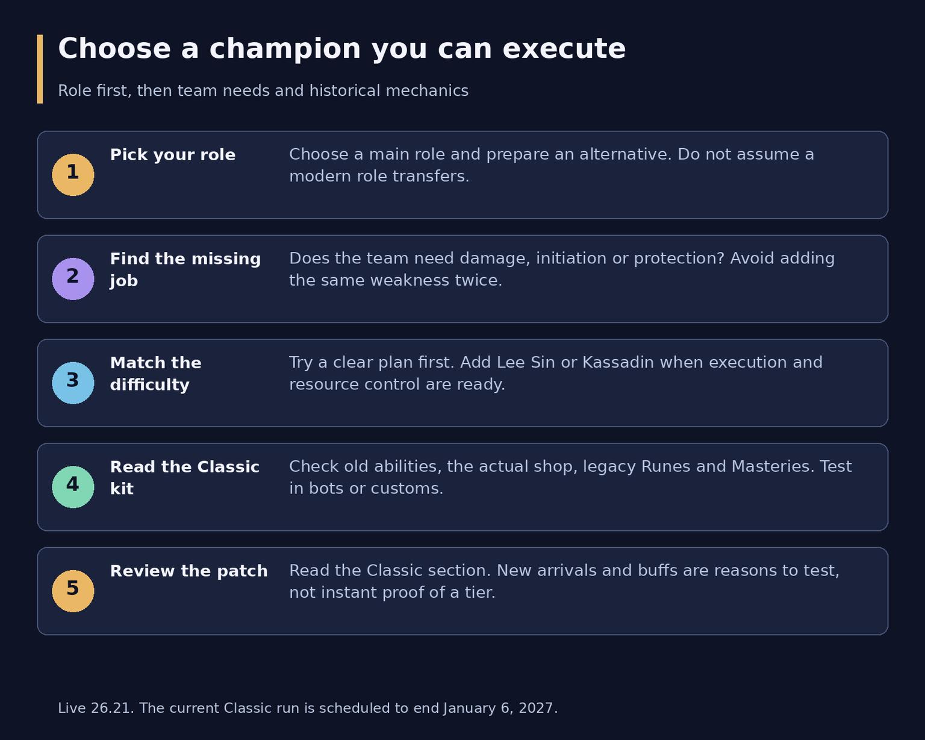925x740 pixels.
Task: Click the subtitle 'Role first, then team needs'
Action: [263, 91]
